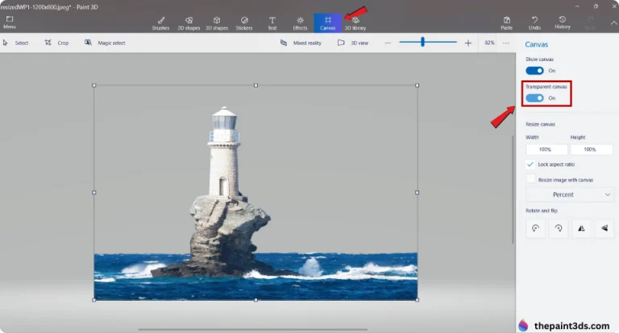Activate Magic select
This screenshot has height=333, width=619.
(x=105, y=43)
